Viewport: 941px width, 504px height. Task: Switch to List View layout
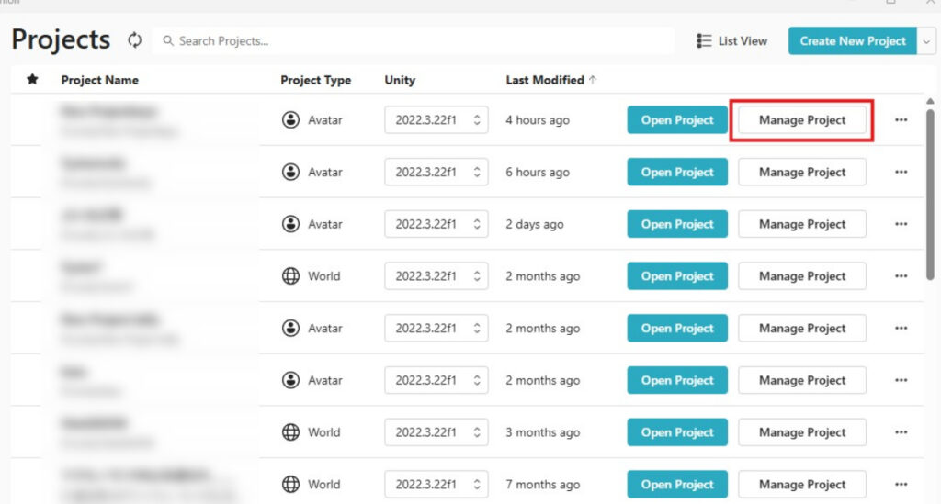click(x=731, y=41)
